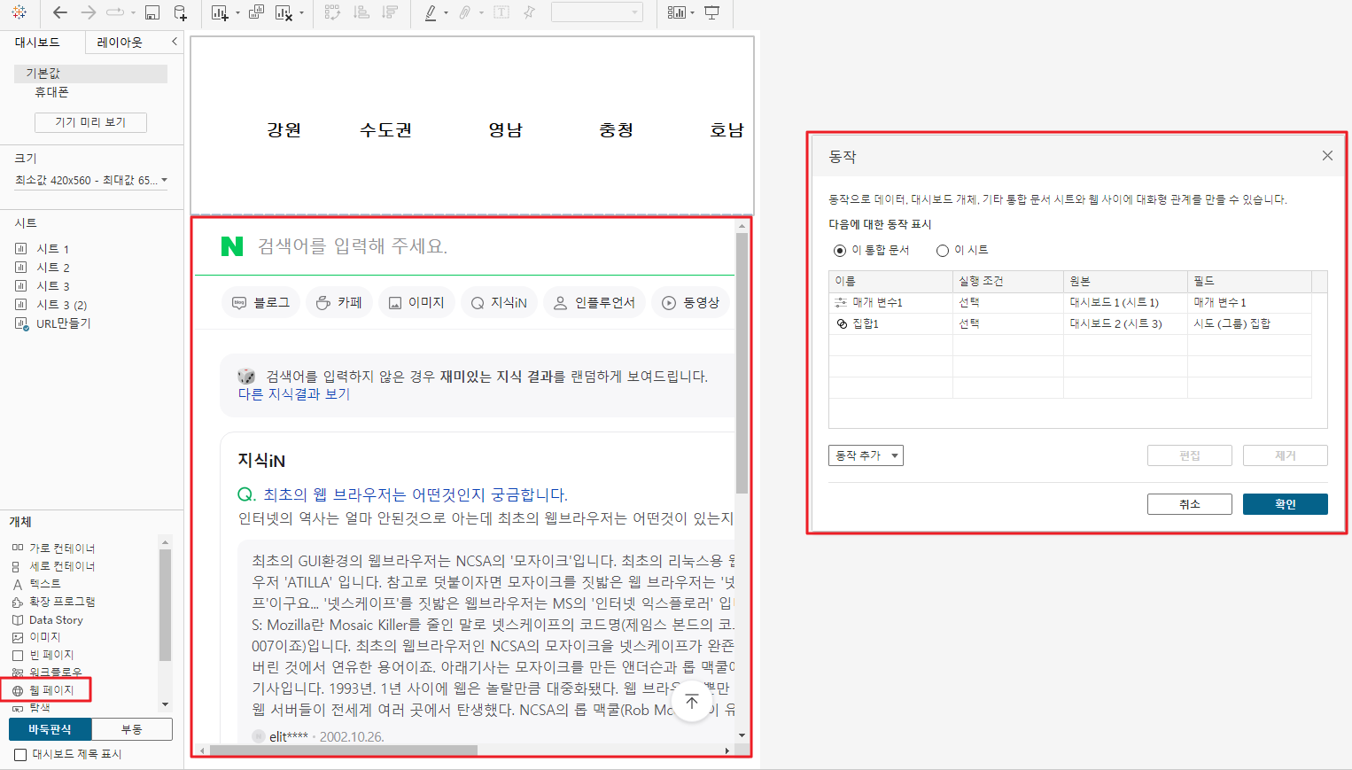This screenshot has width=1352, height=770.
Task: Click the add new data source icon
Action: pyautogui.click(x=180, y=12)
